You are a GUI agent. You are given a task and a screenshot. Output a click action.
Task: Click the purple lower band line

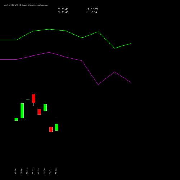point(66,57)
